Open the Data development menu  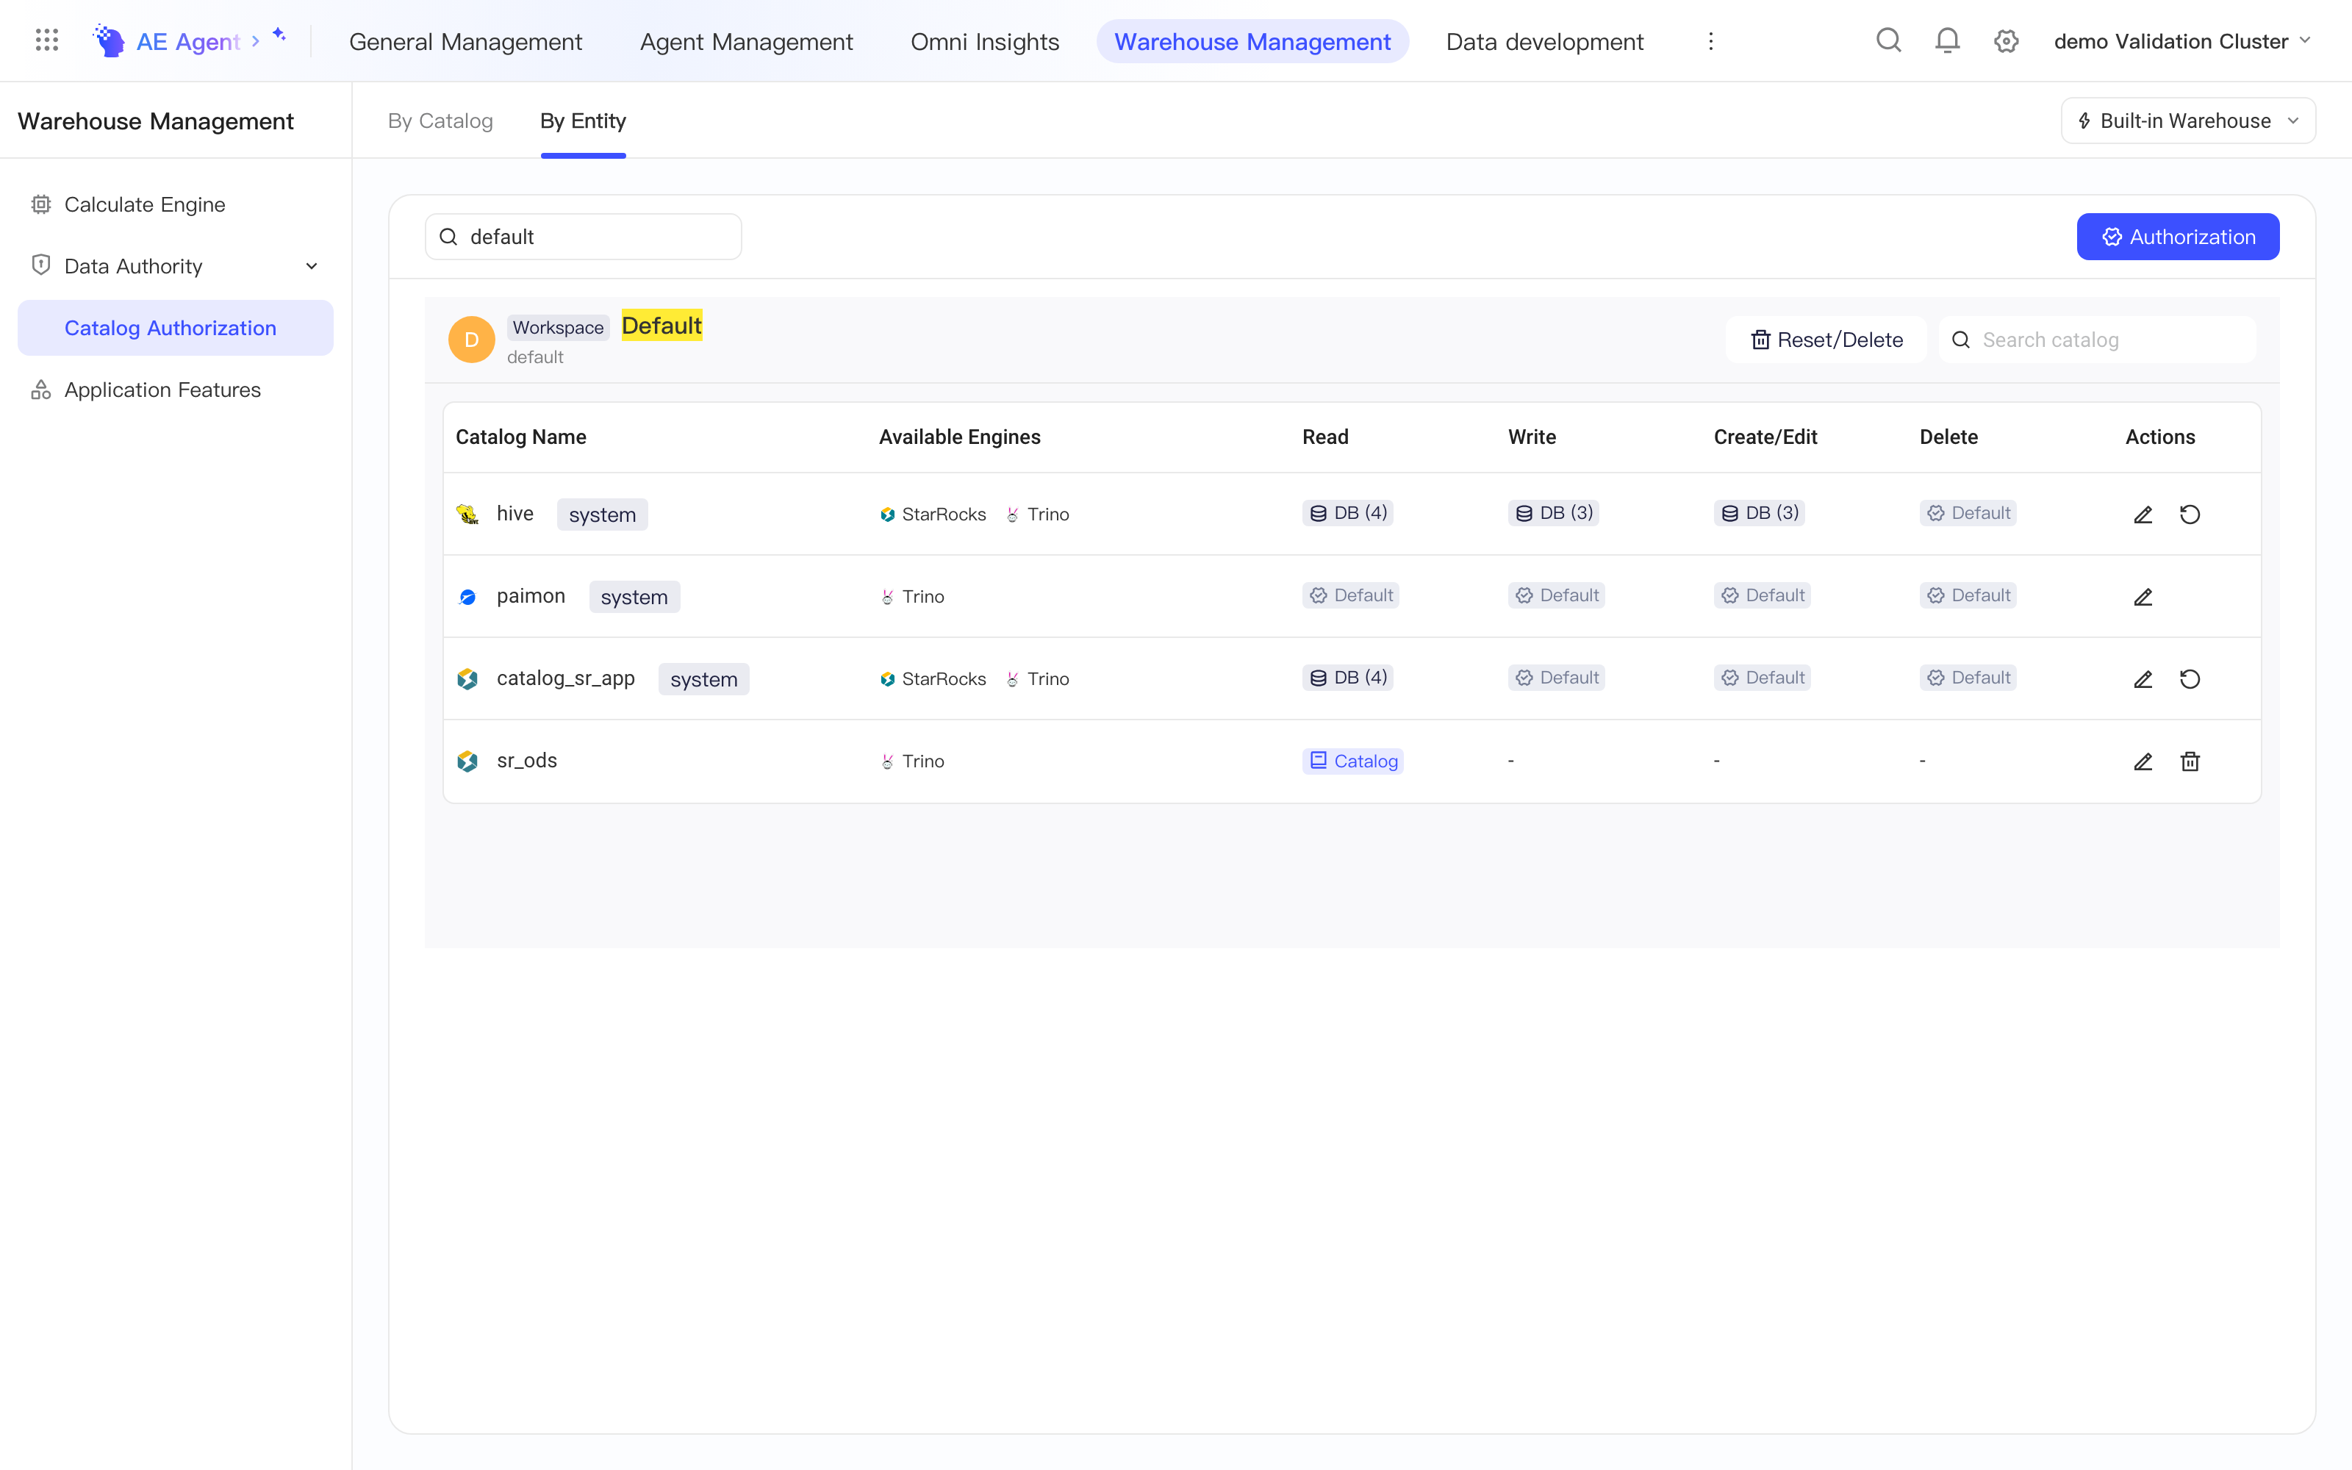coord(1544,41)
